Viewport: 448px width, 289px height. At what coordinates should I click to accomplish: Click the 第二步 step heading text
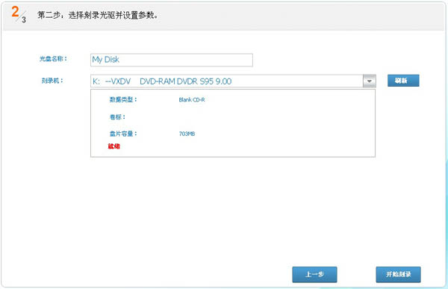click(97, 15)
